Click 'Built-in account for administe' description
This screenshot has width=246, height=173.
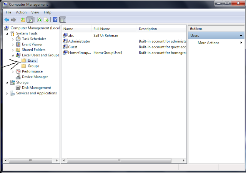(162, 41)
